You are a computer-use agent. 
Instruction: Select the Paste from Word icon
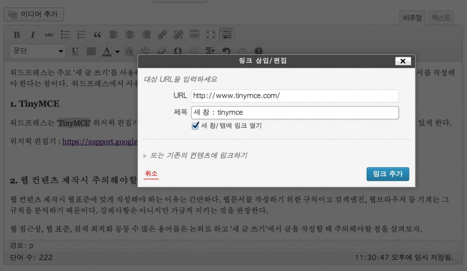point(146,51)
